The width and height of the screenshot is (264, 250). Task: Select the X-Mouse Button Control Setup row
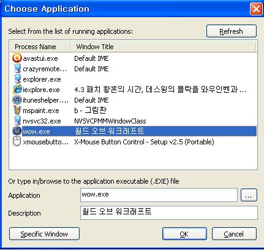pos(134,142)
